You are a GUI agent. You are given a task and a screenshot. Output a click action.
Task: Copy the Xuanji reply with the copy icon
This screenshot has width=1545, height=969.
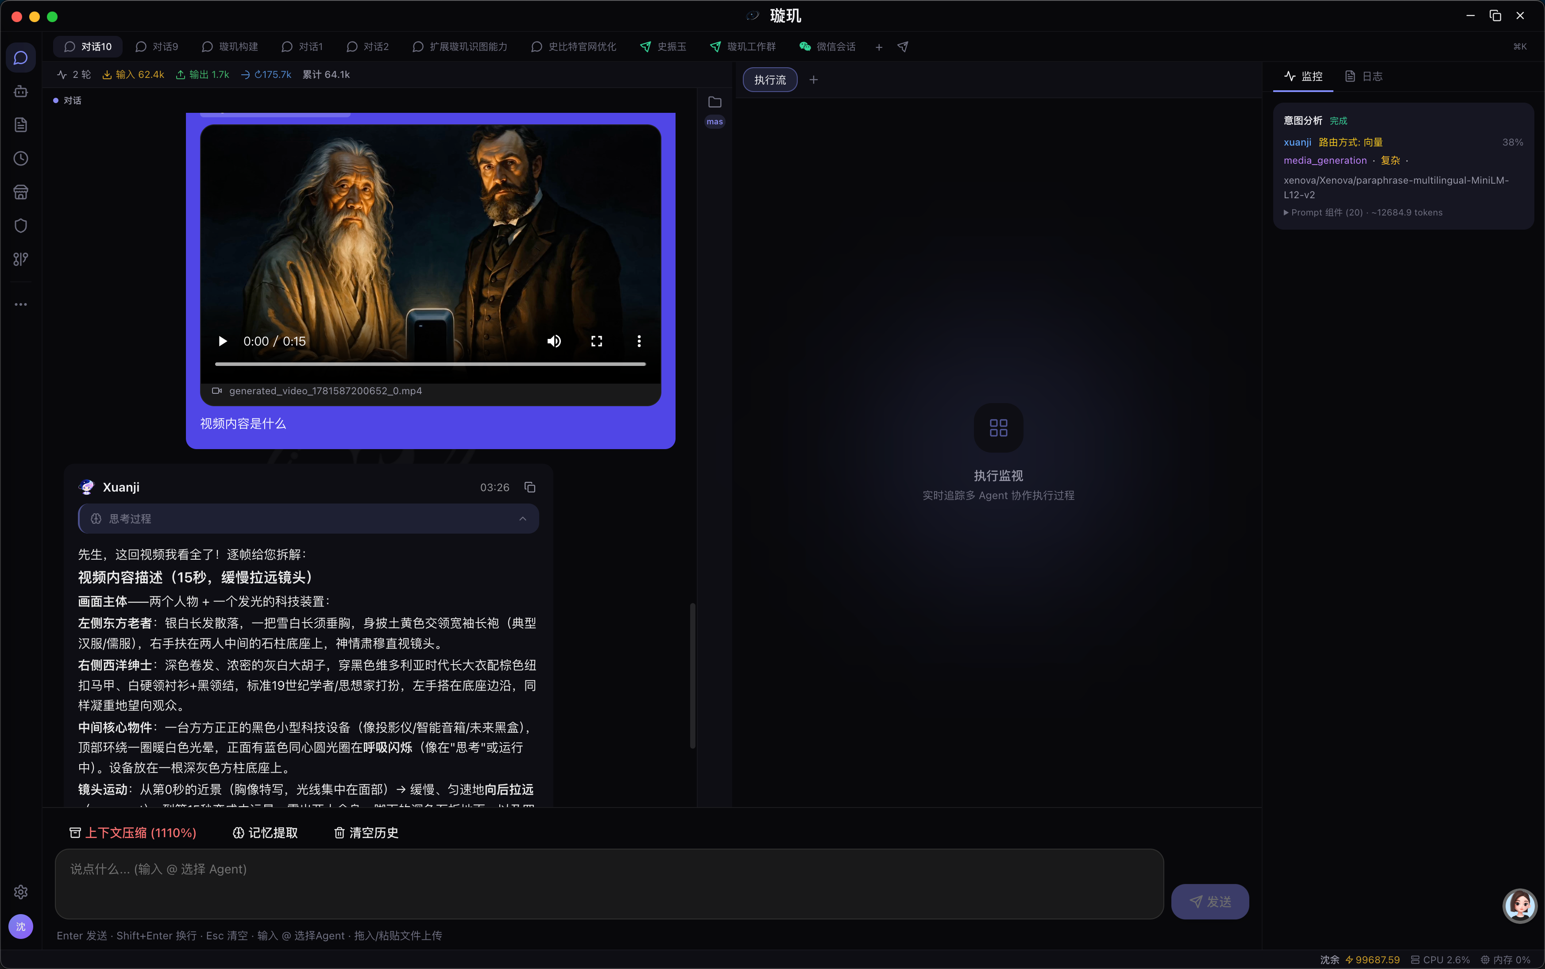point(530,487)
